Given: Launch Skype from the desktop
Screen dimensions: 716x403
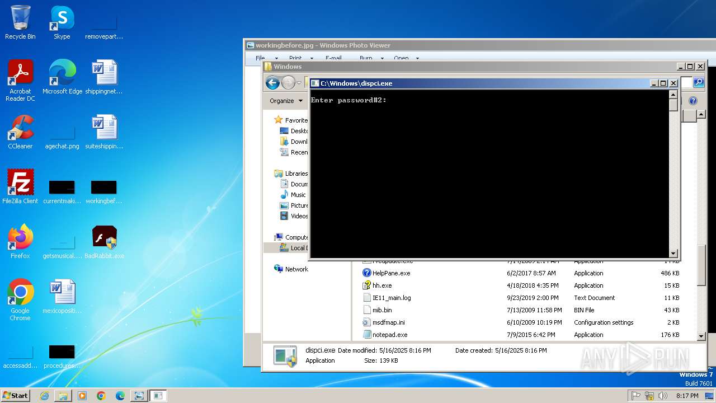Looking at the screenshot, I should pos(62,22).
